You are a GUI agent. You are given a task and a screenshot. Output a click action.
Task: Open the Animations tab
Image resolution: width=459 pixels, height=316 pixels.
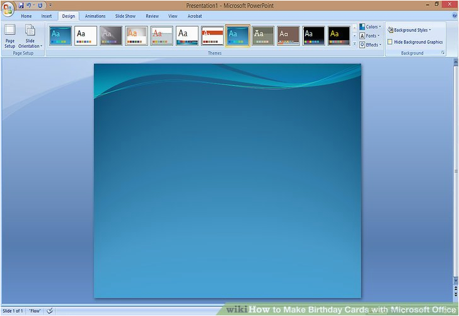tap(95, 16)
